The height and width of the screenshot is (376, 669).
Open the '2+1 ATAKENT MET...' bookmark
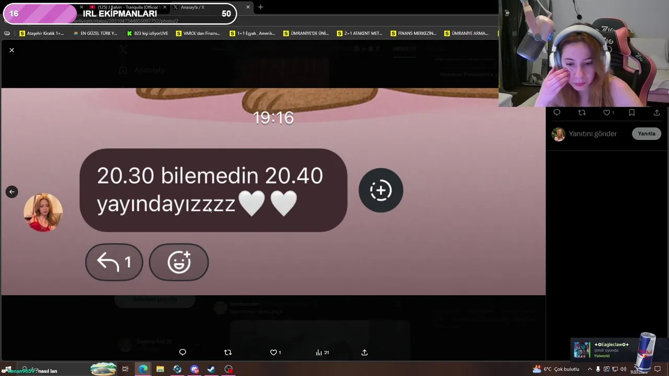(x=360, y=33)
